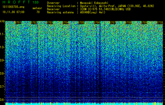Select the name Masayuki Kobayashi
This screenshot has height=105, width=165.
pos(94,3)
